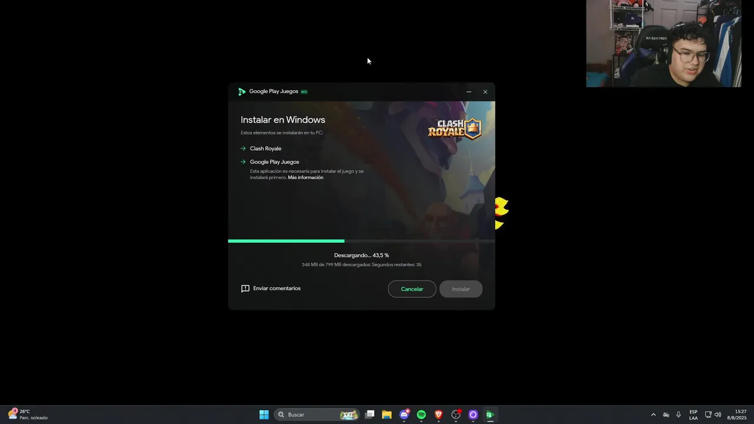Open the weather widget showing 26°C

[x=28, y=415]
